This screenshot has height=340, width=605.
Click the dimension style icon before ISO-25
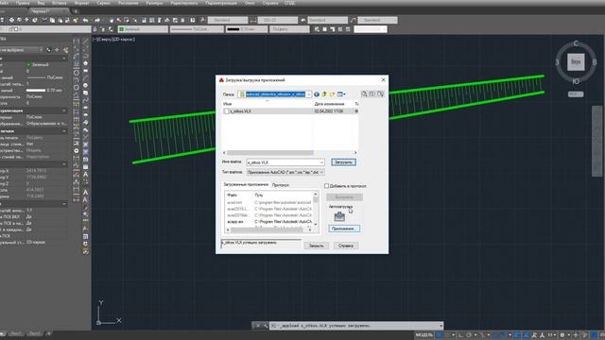click(x=253, y=20)
